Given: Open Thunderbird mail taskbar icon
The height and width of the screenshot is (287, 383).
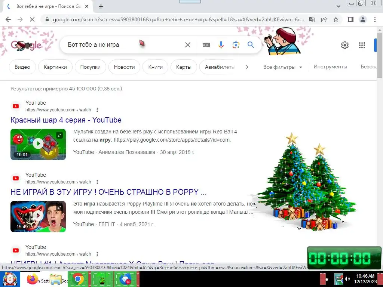Looking at the screenshot, I should coord(126,280).
